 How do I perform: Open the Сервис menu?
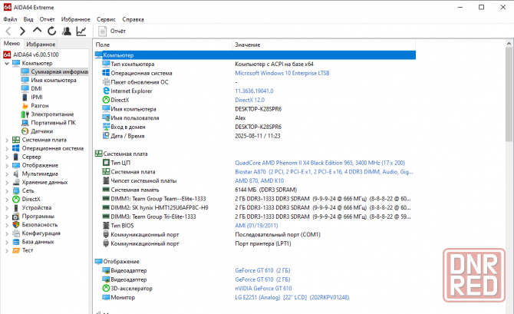pos(106,19)
